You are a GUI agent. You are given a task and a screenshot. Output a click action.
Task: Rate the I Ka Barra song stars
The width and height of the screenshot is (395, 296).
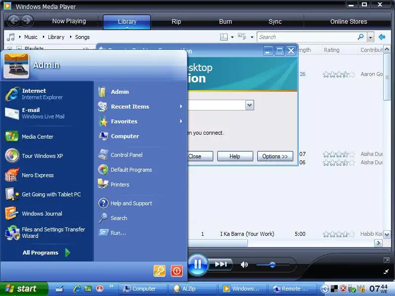click(338, 234)
